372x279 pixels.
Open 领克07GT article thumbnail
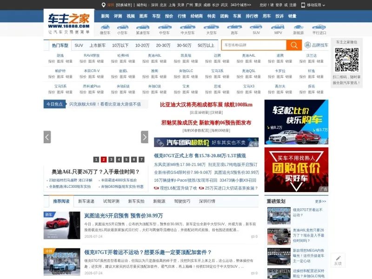click(x=62, y=262)
